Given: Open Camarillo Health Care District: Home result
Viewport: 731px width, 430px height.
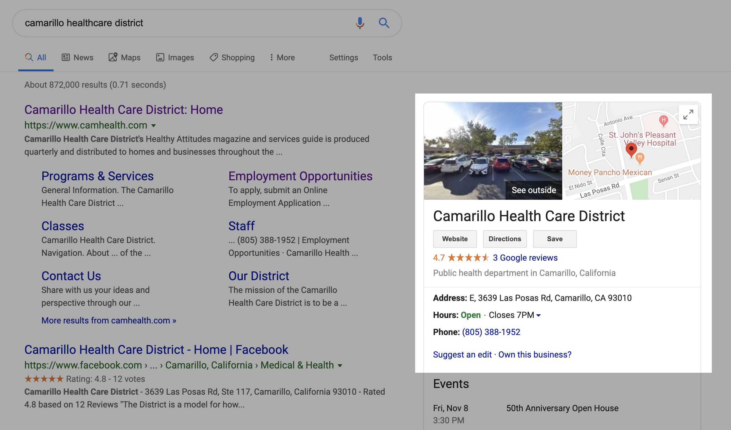Looking at the screenshot, I should click(x=124, y=110).
